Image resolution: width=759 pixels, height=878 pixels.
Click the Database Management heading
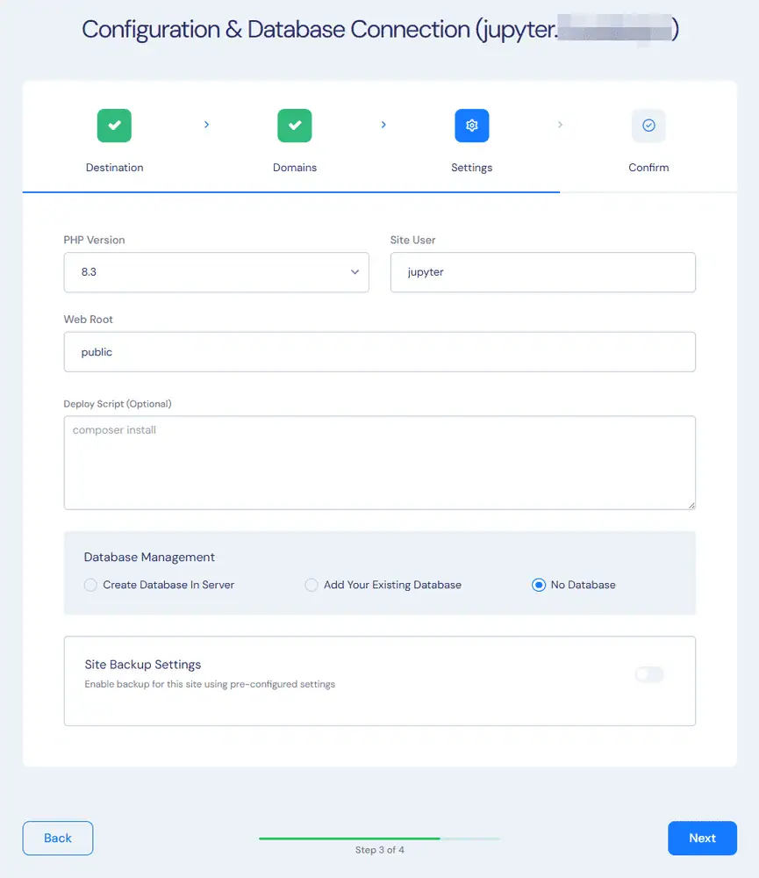(x=149, y=558)
